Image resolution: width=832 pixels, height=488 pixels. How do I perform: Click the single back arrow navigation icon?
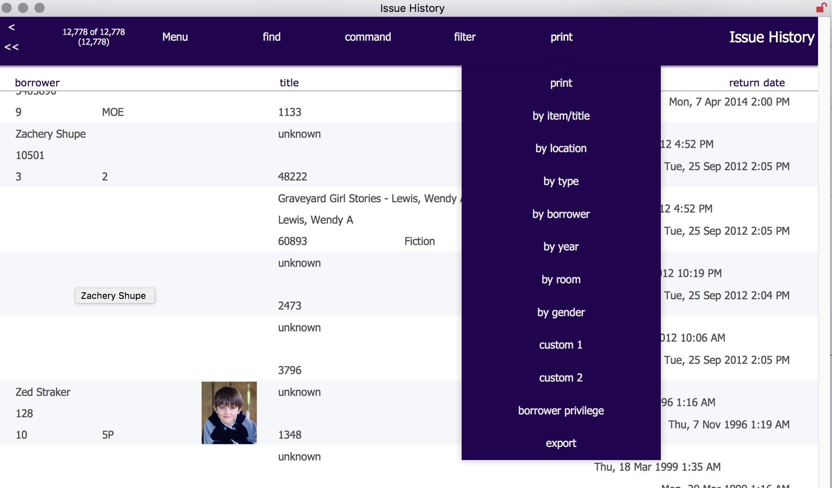click(12, 27)
